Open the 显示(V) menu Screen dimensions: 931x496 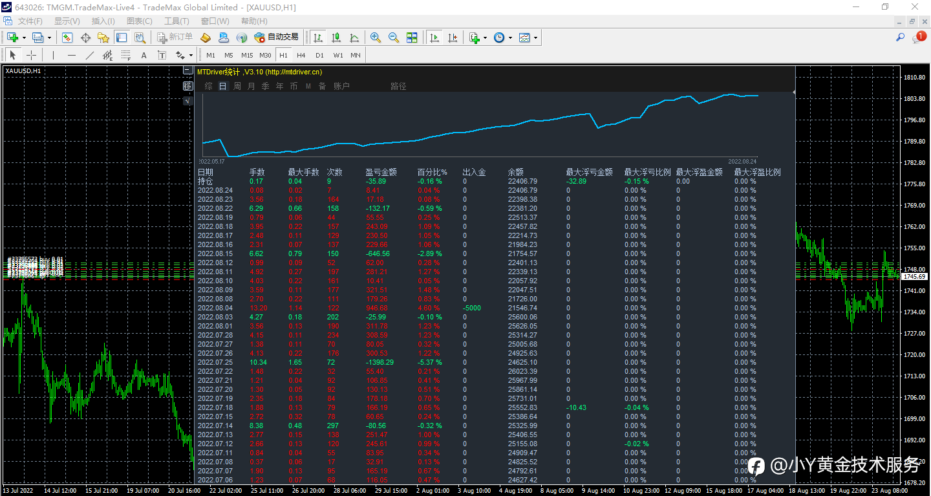[x=67, y=21]
